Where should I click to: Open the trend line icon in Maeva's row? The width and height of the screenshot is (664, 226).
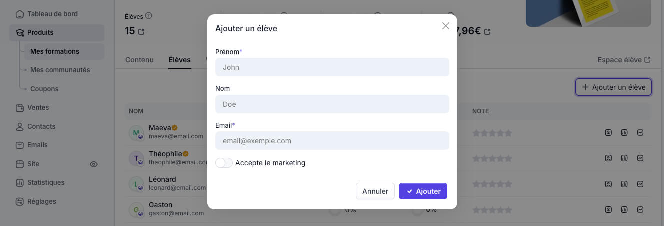(x=640, y=133)
